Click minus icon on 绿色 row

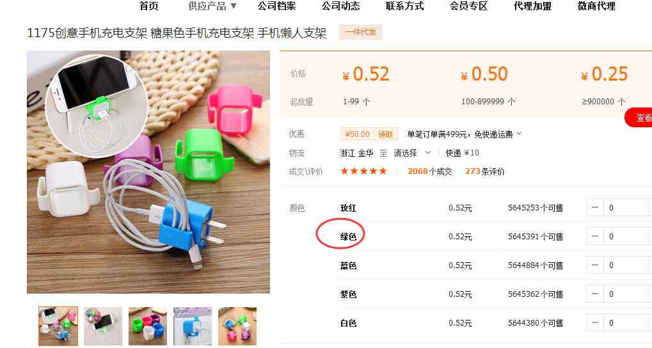595,236
